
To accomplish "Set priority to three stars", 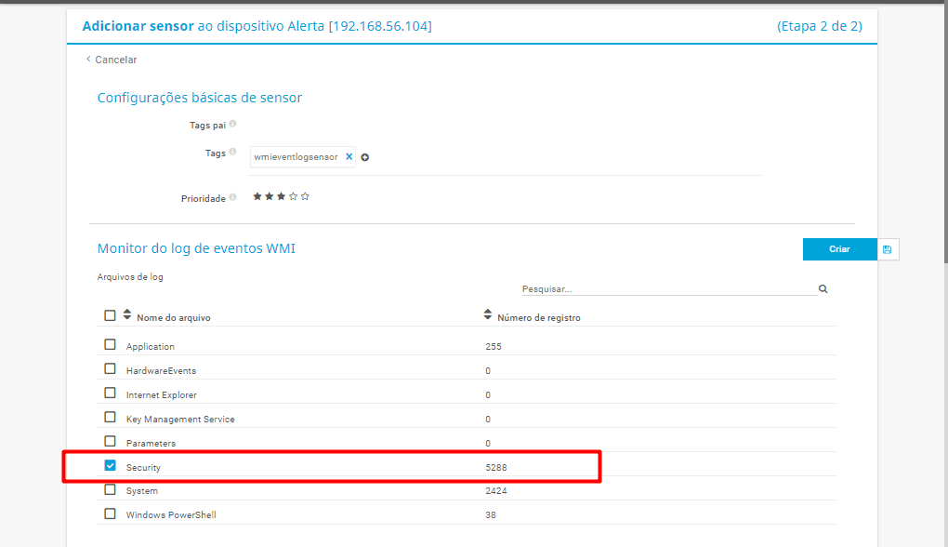I will pyautogui.click(x=281, y=196).
